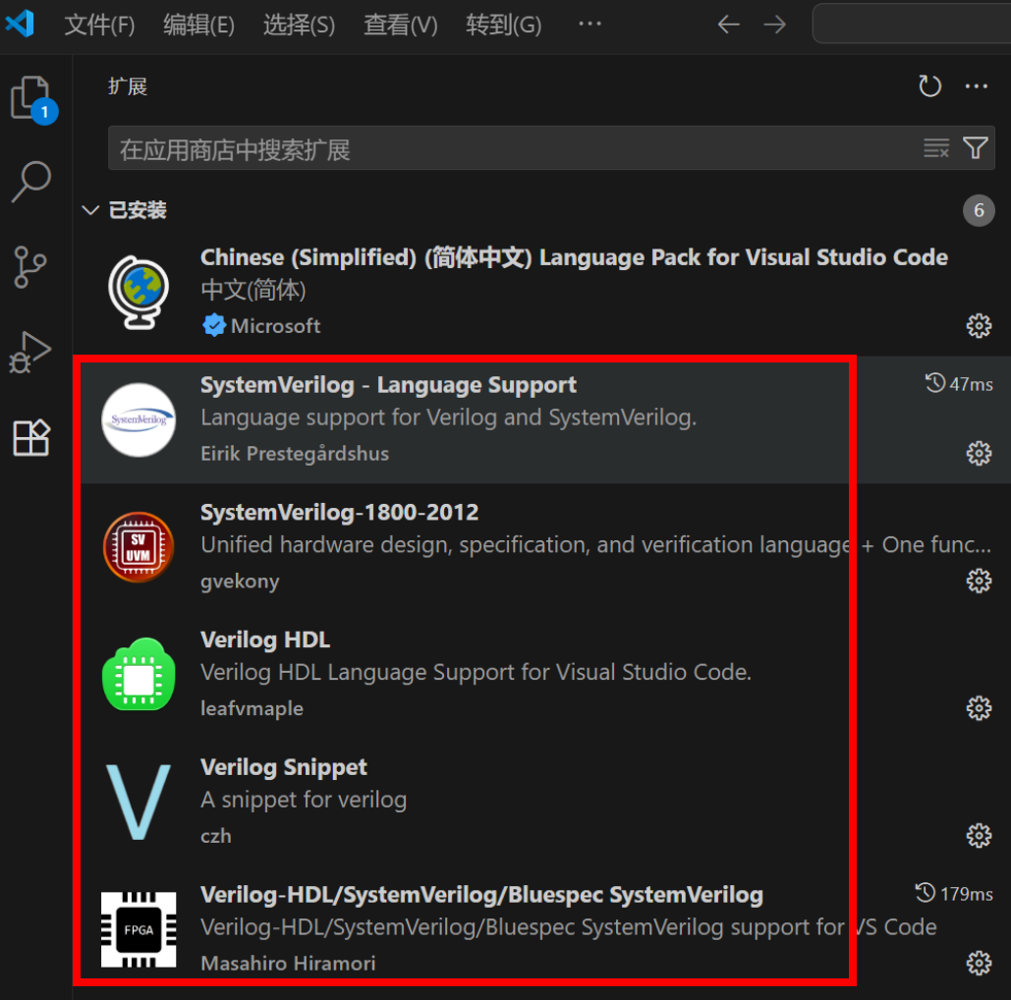
Task: Collapse the 已安装 section
Action: pos(90,210)
